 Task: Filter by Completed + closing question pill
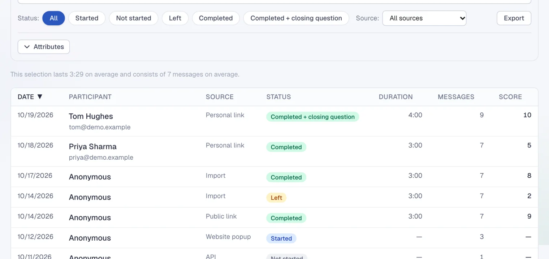coord(296,18)
